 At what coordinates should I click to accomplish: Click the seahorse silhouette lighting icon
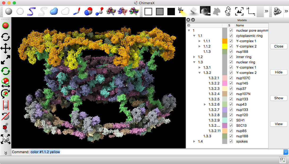pos(228,11)
